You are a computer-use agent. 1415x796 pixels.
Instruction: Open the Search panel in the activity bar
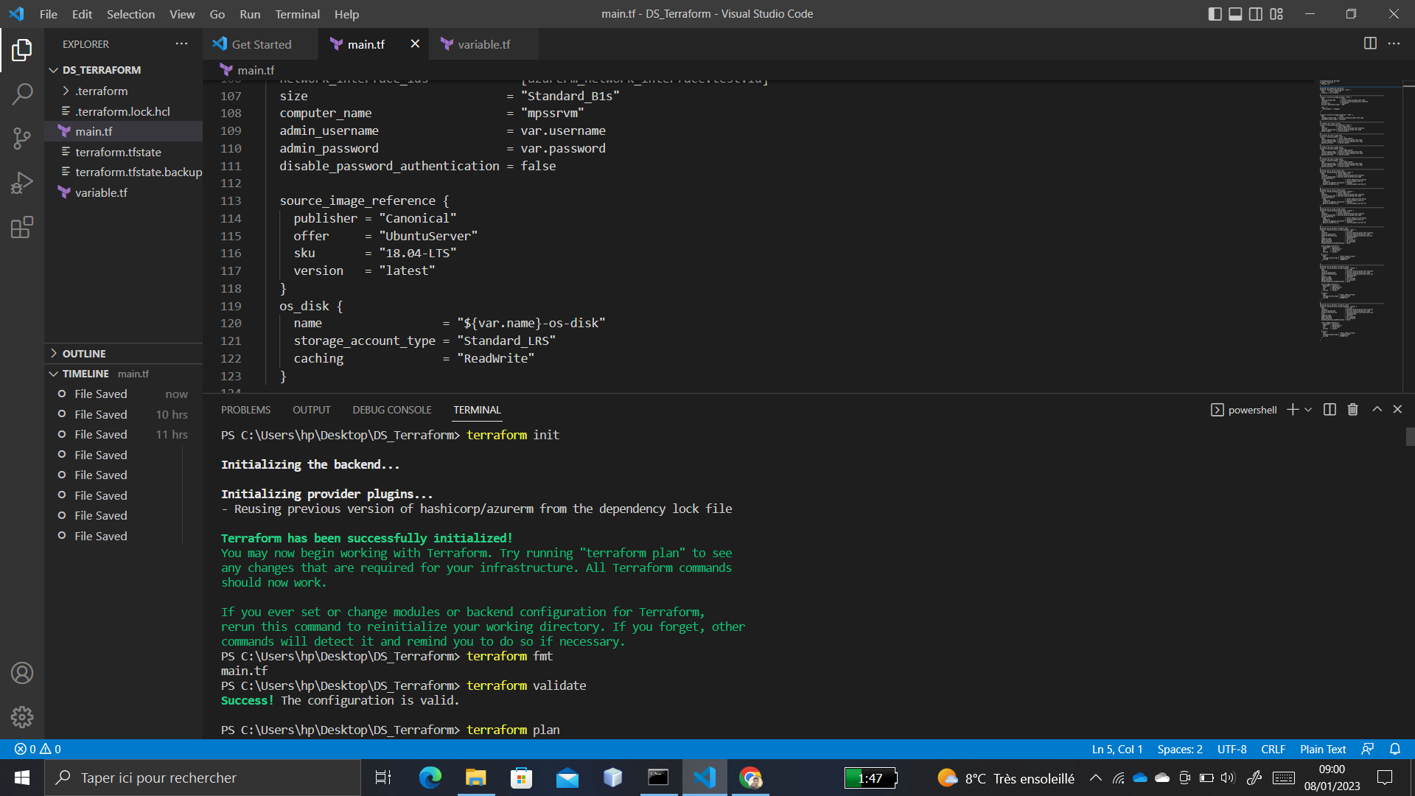pyautogui.click(x=22, y=94)
